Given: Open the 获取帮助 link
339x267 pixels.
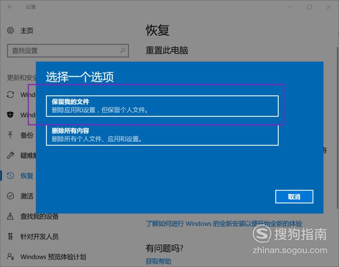Looking at the screenshot, I should click(158, 262).
